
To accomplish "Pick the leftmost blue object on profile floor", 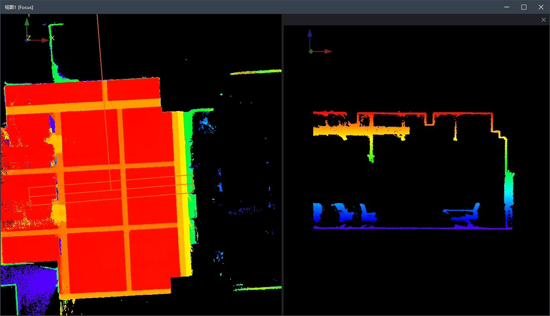I will click(317, 212).
